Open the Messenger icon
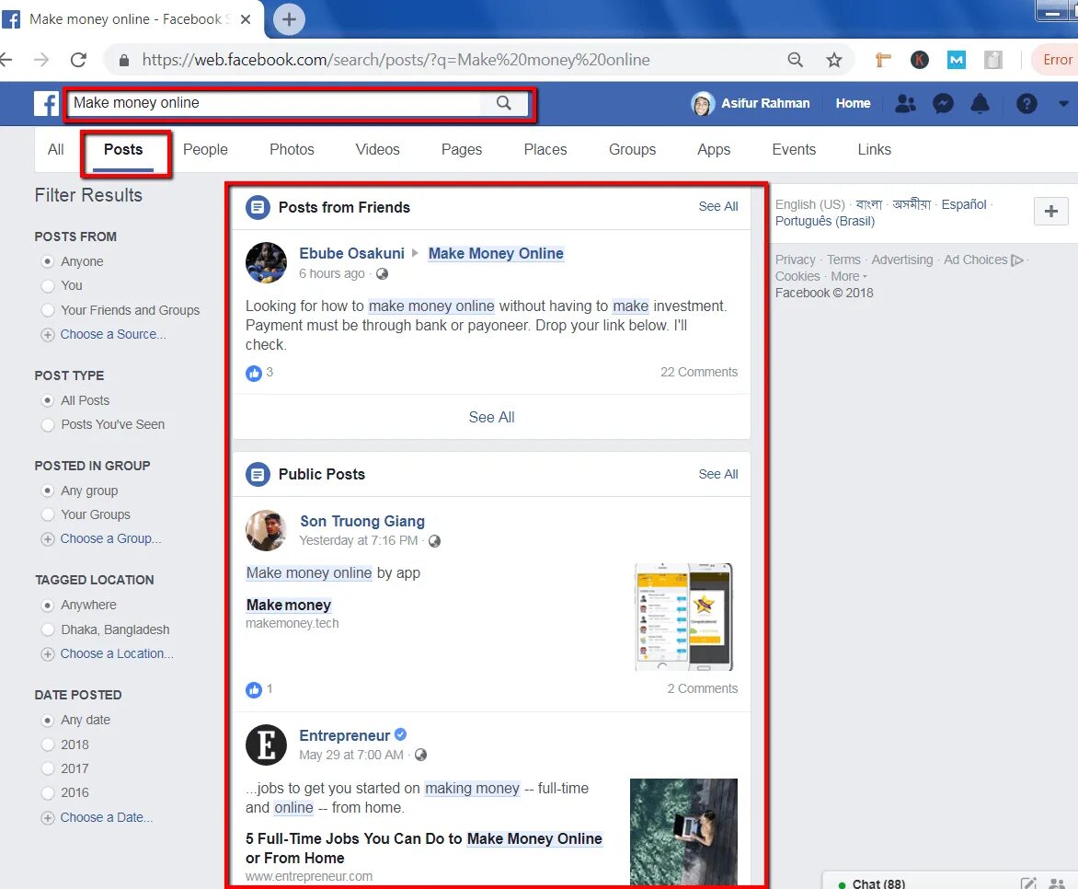This screenshot has height=889, width=1078. click(943, 104)
